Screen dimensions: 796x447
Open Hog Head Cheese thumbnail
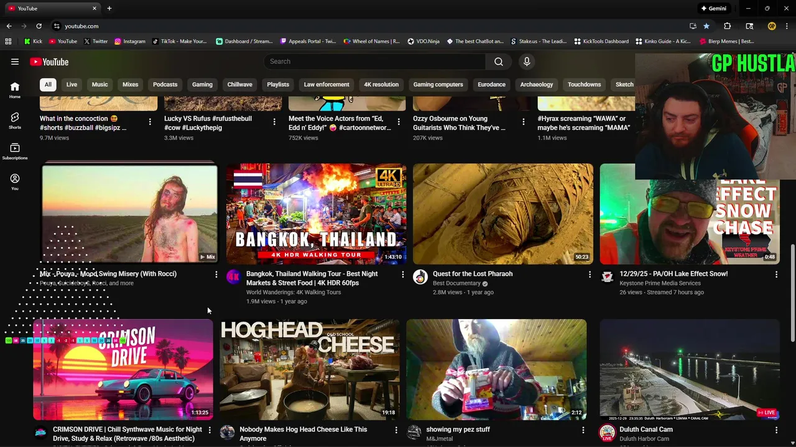click(x=310, y=370)
